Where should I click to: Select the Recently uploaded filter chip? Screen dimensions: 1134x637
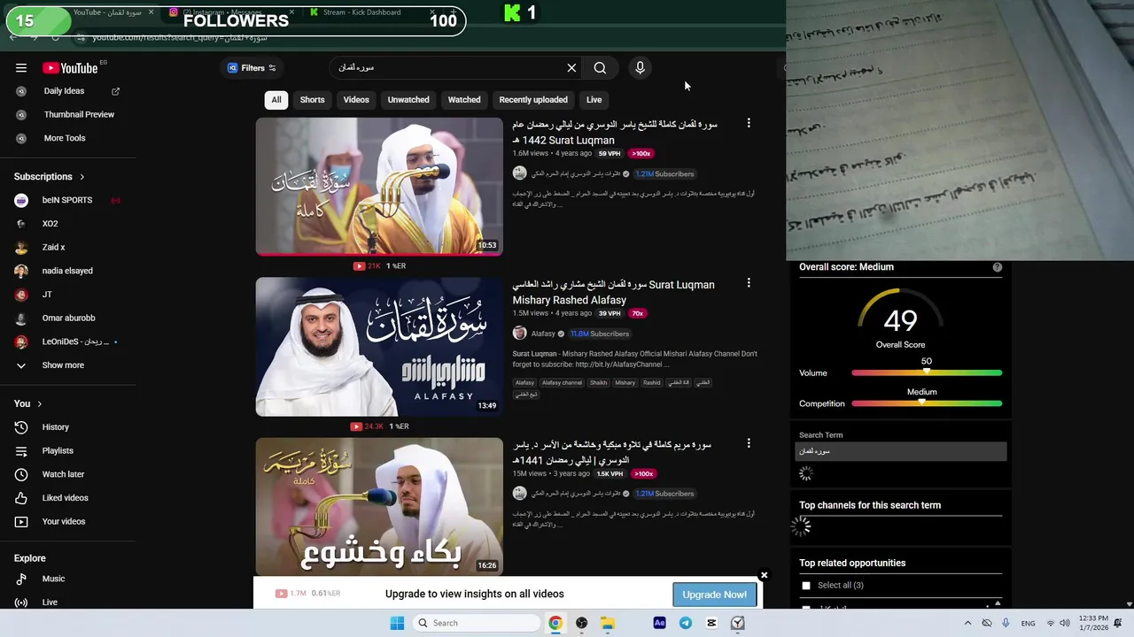tap(533, 100)
